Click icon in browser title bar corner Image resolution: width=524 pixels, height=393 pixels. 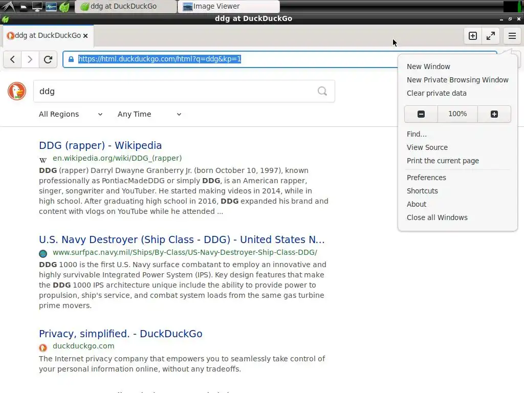coord(5,19)
